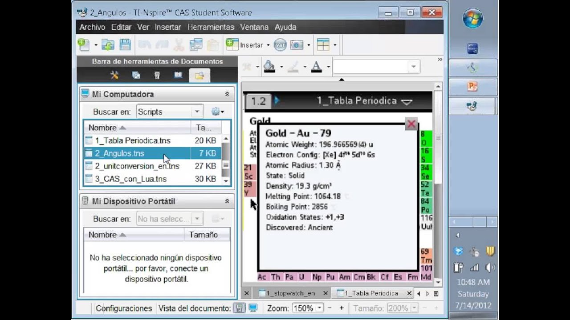Image resolution: width=570 pixels, height=320 pixels.
Task: Collapse the Mi Dispositivo Portátil panel
Action: tap(227, 201)
